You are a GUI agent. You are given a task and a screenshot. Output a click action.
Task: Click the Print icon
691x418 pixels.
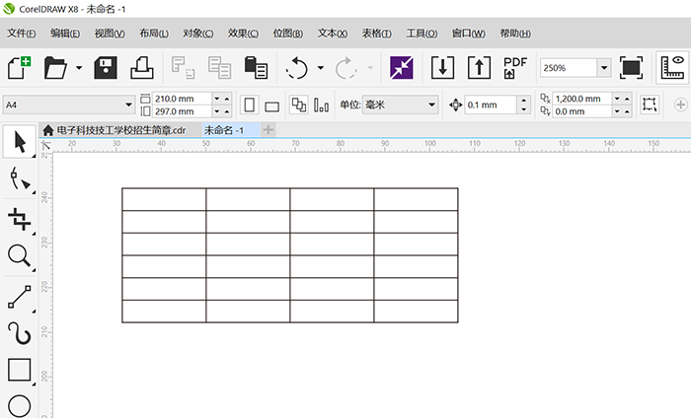click(x=141, y=68)
